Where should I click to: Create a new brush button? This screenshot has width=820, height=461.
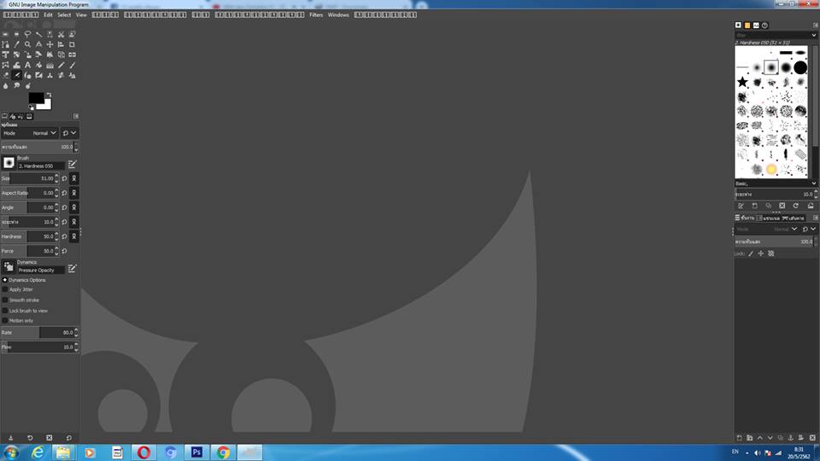click(754, 206)
